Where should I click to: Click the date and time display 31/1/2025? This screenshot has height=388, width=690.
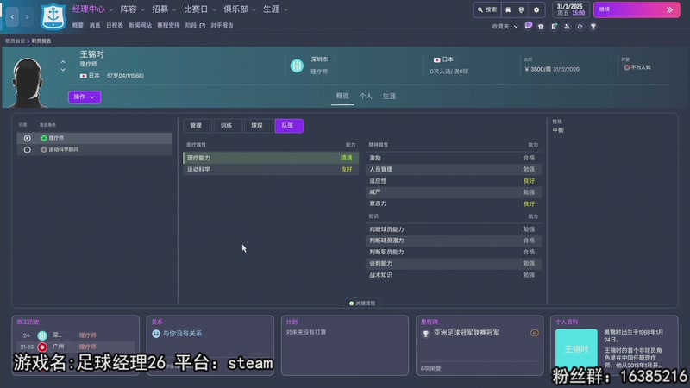pos(571,9)
